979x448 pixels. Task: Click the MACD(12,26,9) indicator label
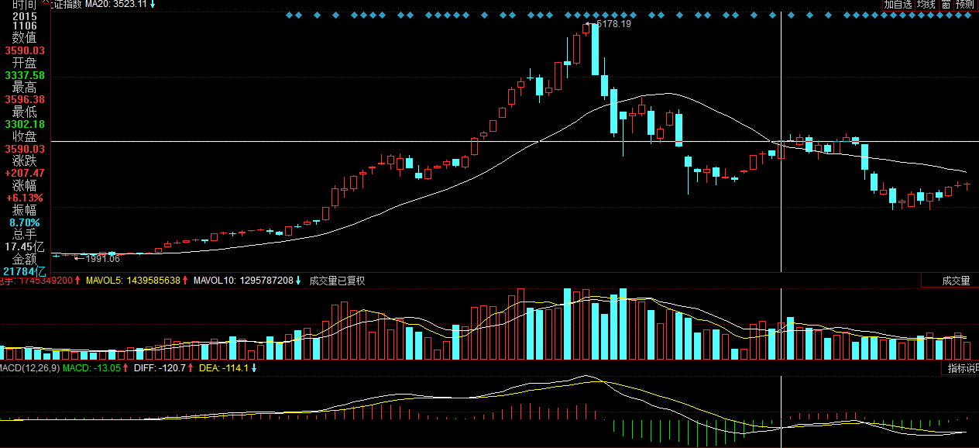[x=29, y=368]
